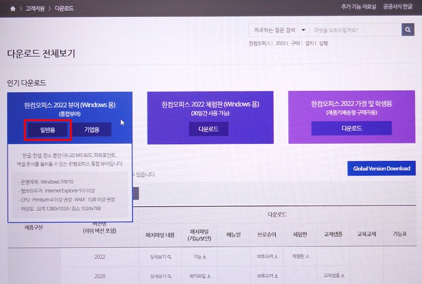Viewport: 422px width, 284px height.
Task: Focus the 무엇을 도와드릴까요 search field
Action: (x=355, y=30)
